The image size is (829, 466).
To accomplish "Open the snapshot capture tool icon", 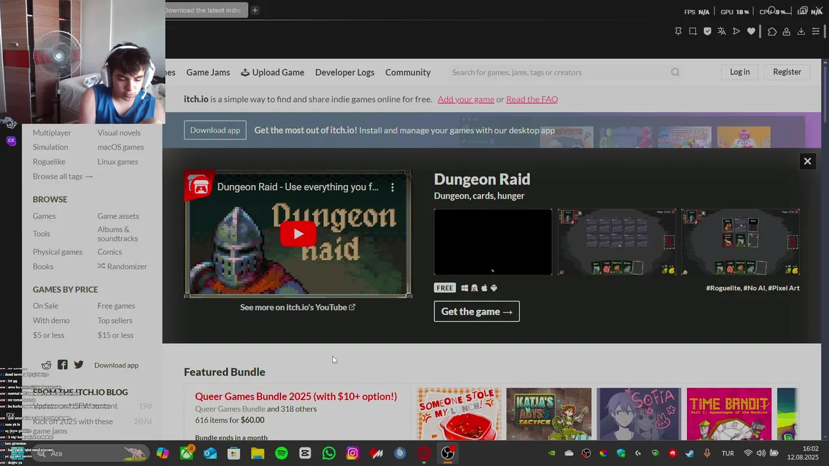I will [x=692, y=31].
